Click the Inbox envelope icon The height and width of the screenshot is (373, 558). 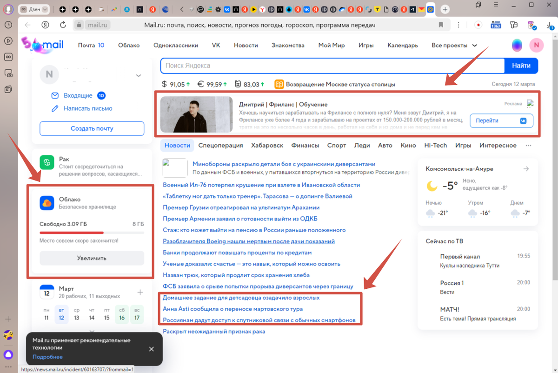[55, 95]
